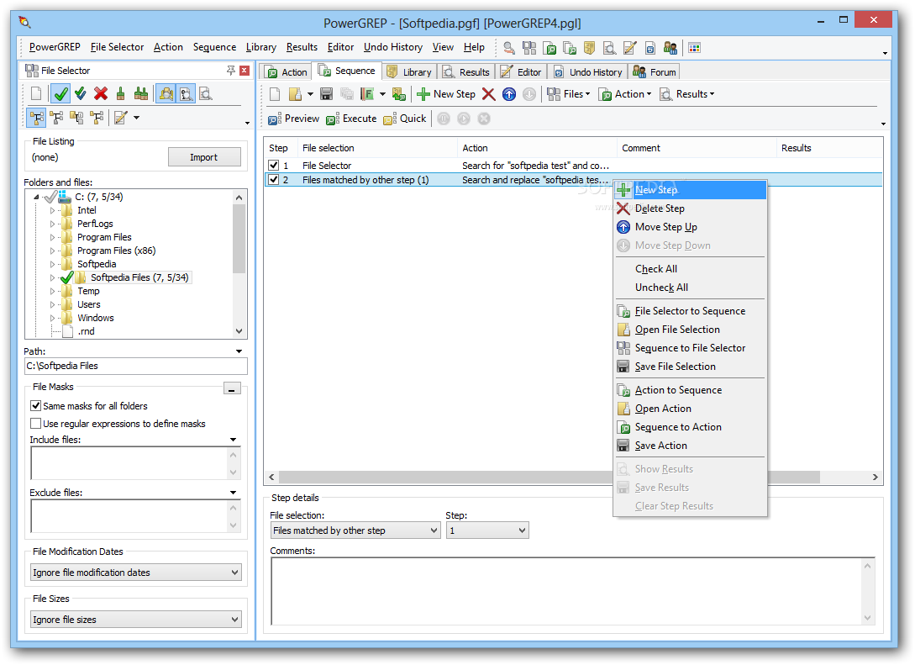Viewport: 915px width, 665px height.
Task: Click the first folder tree view icon
Action: click(37, 118)
